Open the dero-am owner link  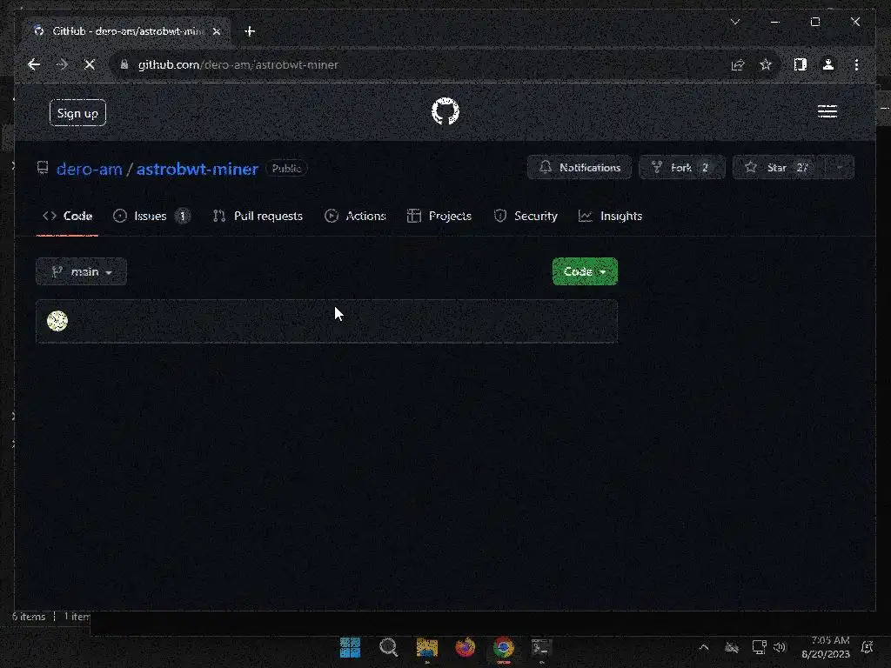pos(90,169)
